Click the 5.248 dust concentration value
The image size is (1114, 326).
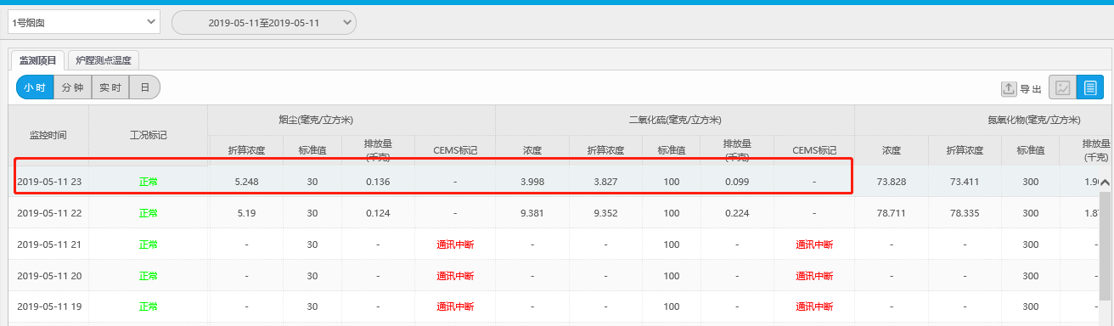click(x=247, y=182)
